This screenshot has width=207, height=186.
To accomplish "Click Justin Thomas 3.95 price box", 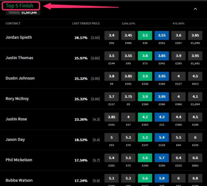I will coord(195,56).
